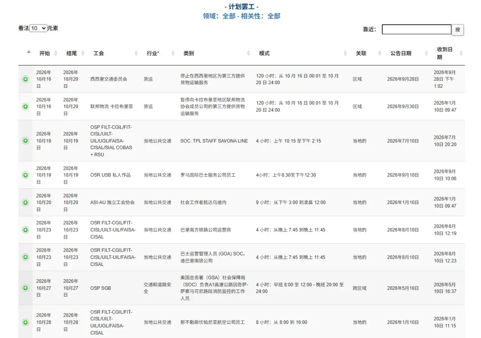This screenshot has width=481, height=338.
Task: Sort by the 工会 column header
Action: pos(99,53)
